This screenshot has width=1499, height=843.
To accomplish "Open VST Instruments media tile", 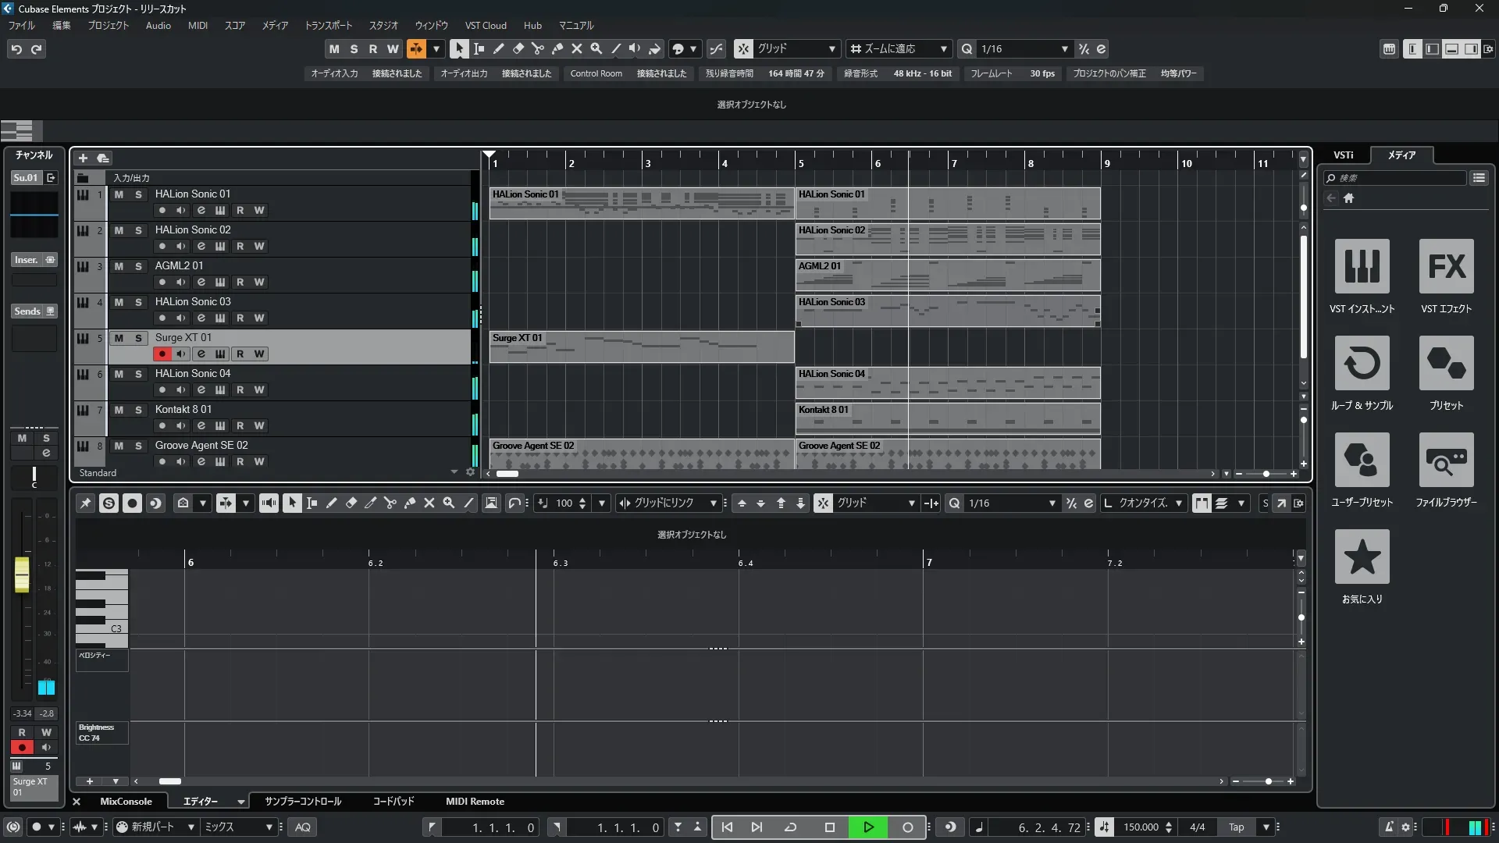I will click(x=1362, y=267).
